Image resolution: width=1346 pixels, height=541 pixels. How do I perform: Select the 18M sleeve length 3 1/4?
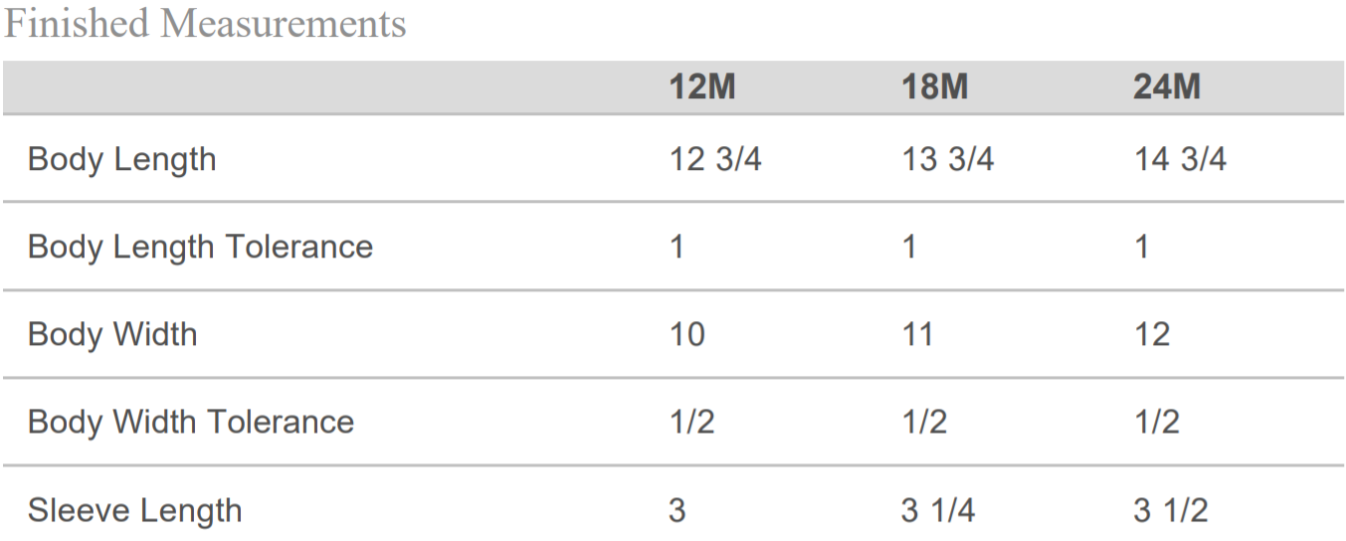pyautogui.click(x=938, y=510)
